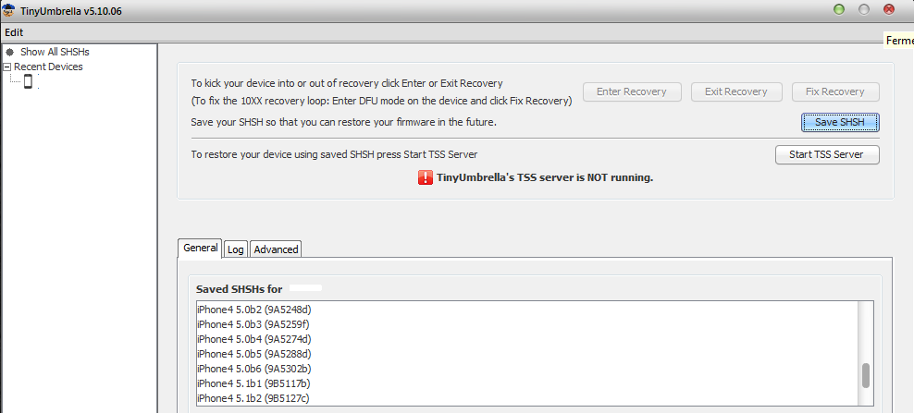914x413 pixels.
Task: Click the gray window control button
Action: click(x=864, y=9)
